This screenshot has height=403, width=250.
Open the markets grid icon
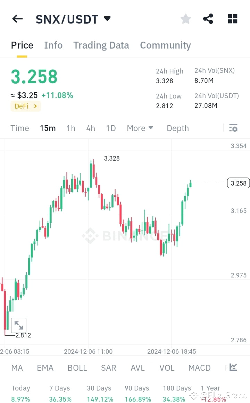tap(232, 19)
